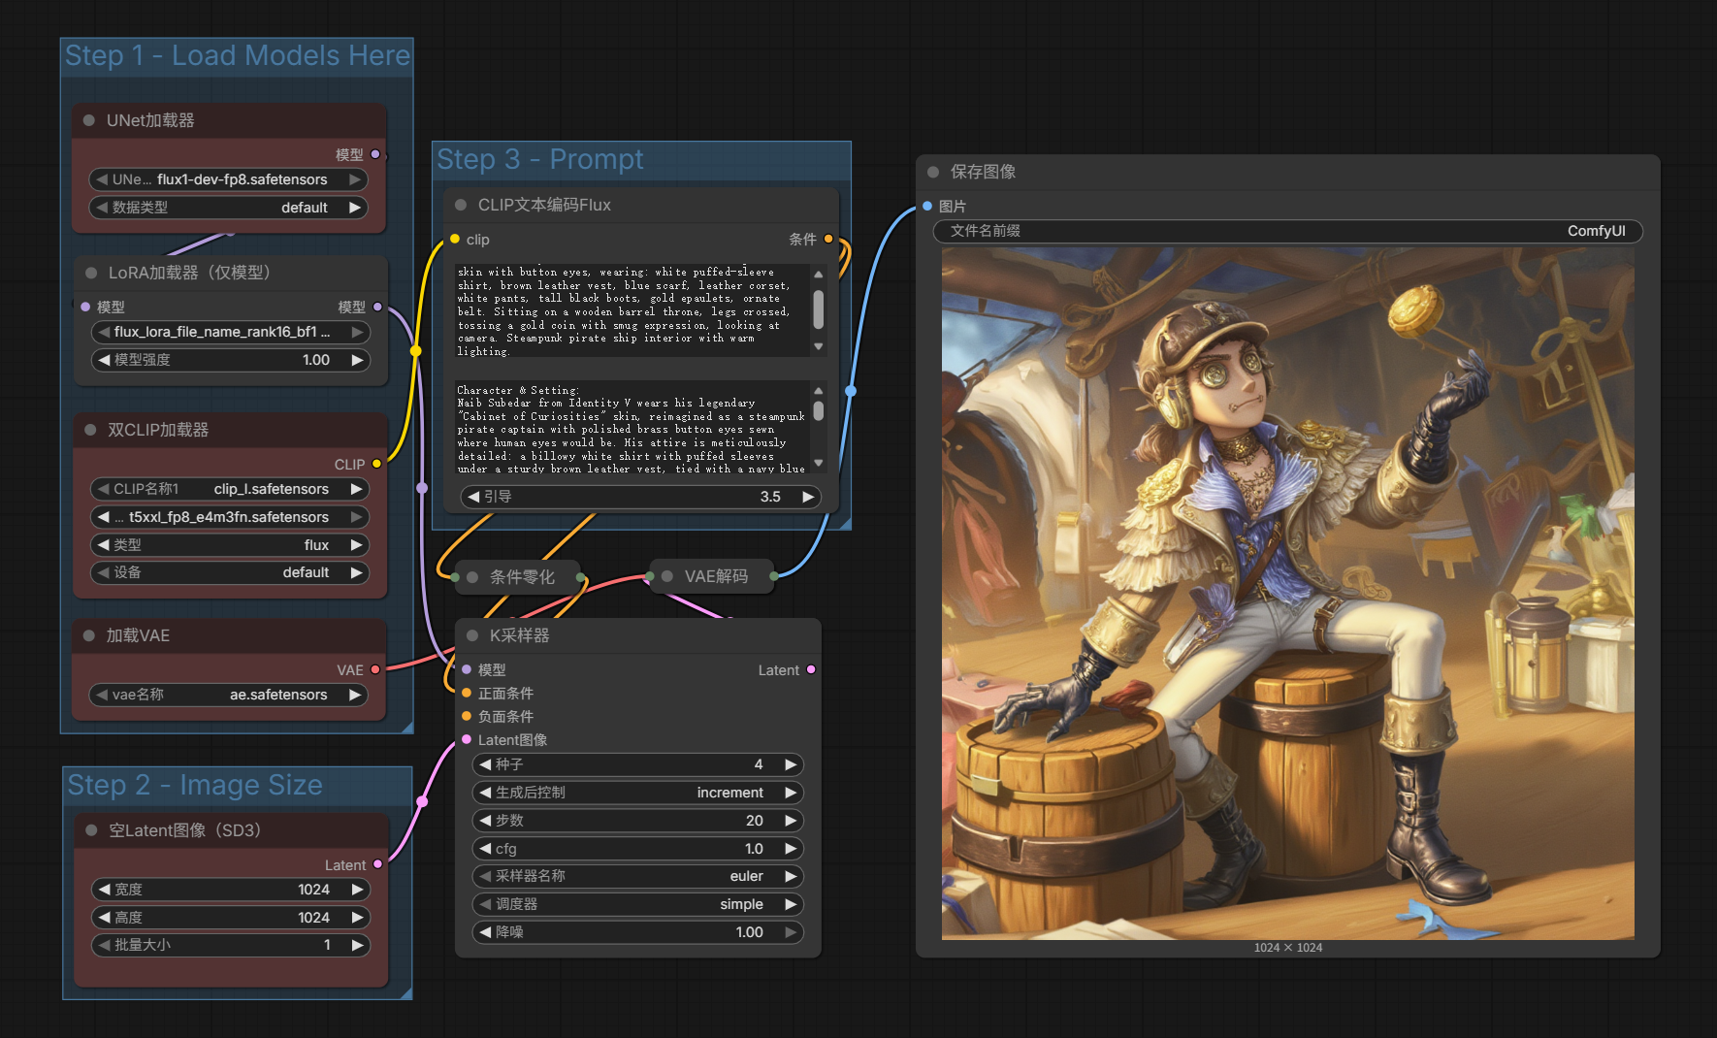Select the Step 3 - Prompt group title
This screenshot has height=1038, width=1717.
(540, 159)
